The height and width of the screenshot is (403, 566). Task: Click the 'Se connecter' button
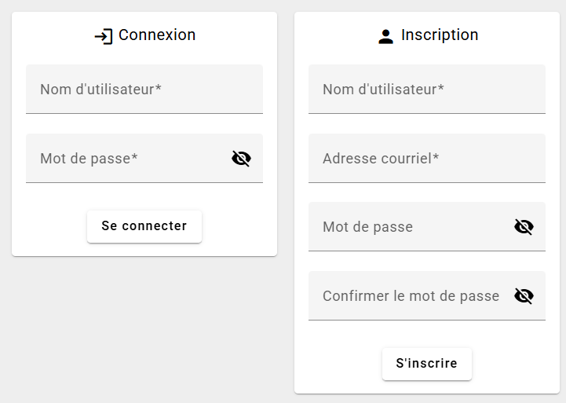pos(144,226)
